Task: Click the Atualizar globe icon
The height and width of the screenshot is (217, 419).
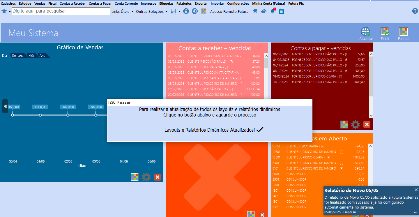Action: click(x=366, y=34)
